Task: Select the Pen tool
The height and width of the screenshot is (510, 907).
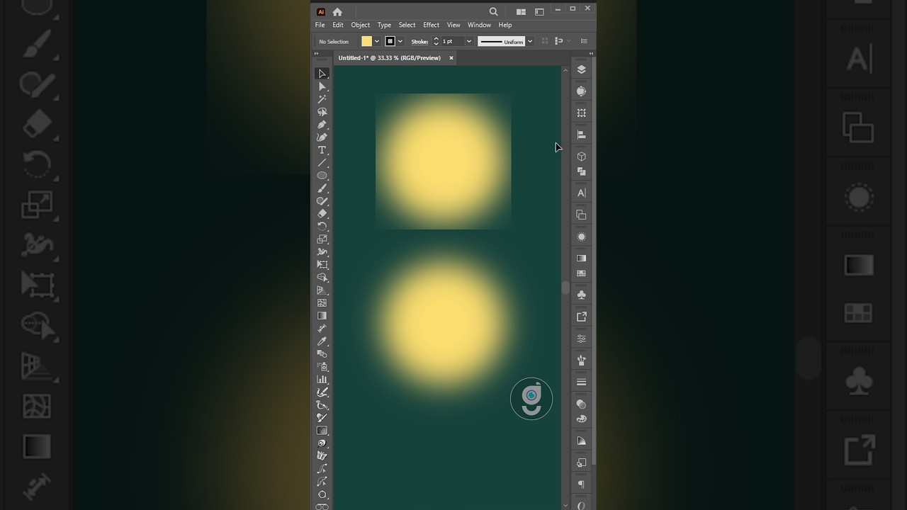Action: click(322, 125)
